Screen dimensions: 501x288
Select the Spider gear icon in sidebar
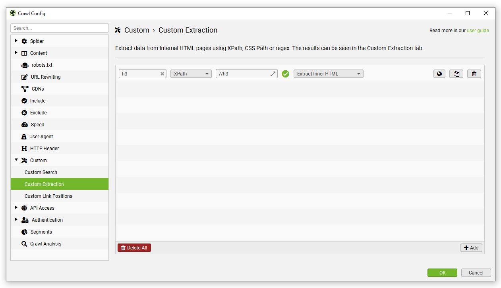click(24, 41)
